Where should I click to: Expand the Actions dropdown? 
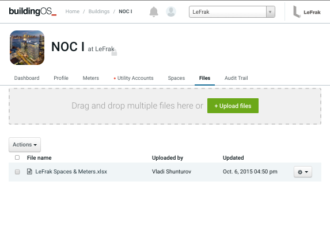[x=25, y=145]
